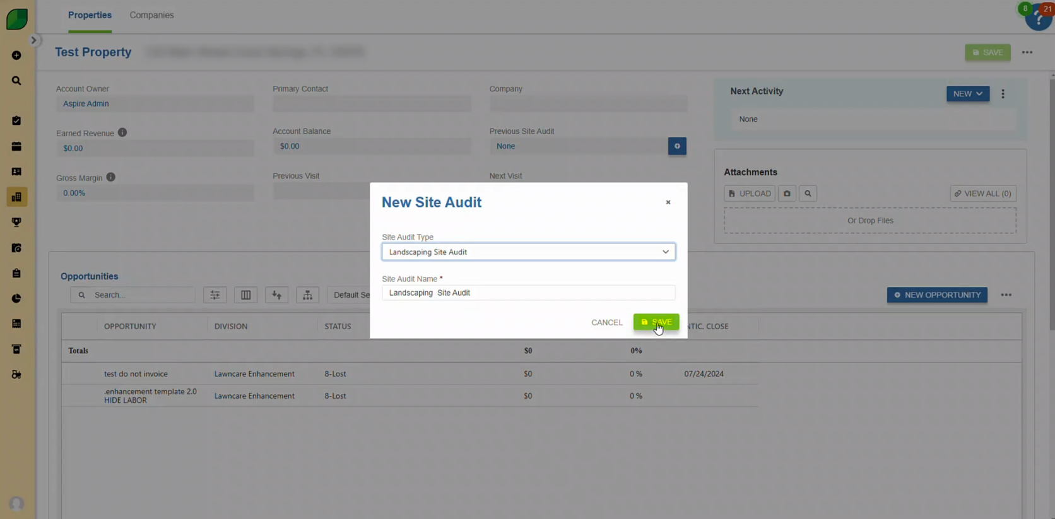1055x519 pixels.
Task: Open the camera-calendar sidebar icon
Action: (x=16, y=248)
